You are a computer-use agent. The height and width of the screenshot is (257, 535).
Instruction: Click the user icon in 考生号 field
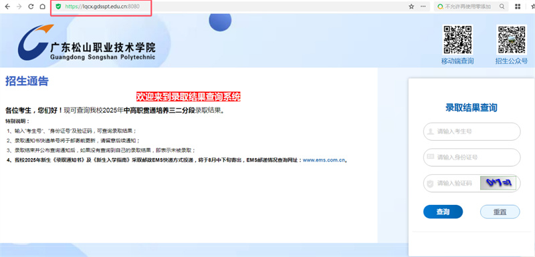(x=431, y=132)
